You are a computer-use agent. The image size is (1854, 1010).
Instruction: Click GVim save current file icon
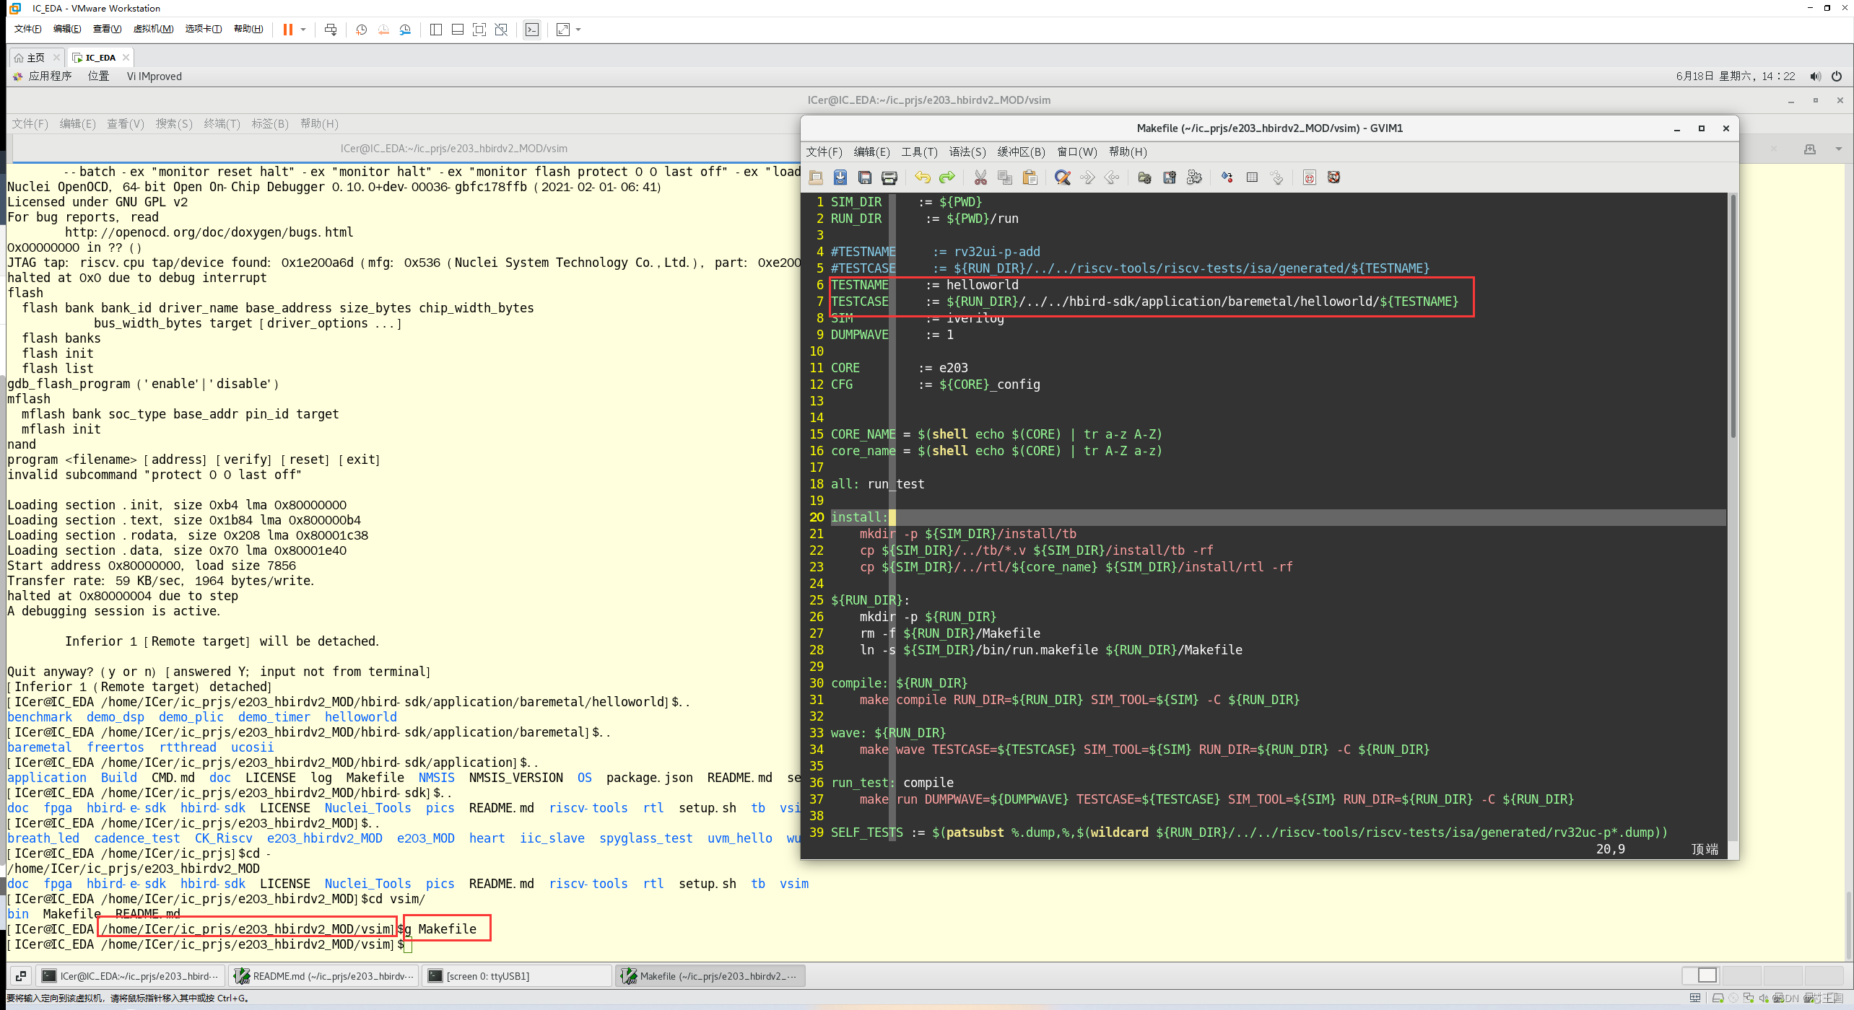[x=840, y=177]
